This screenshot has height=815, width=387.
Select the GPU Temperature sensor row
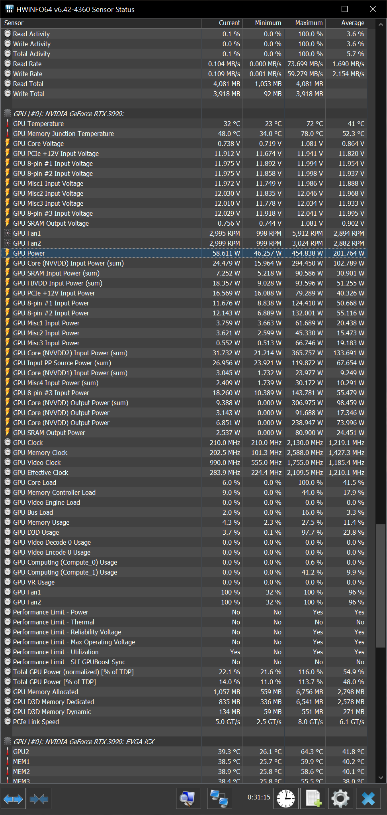click(38, 124)
